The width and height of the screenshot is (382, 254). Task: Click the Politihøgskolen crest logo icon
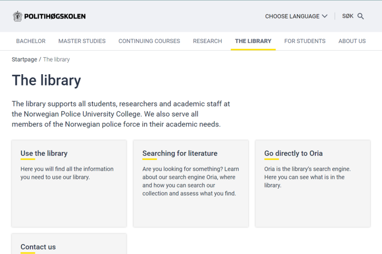coord(17,16)
